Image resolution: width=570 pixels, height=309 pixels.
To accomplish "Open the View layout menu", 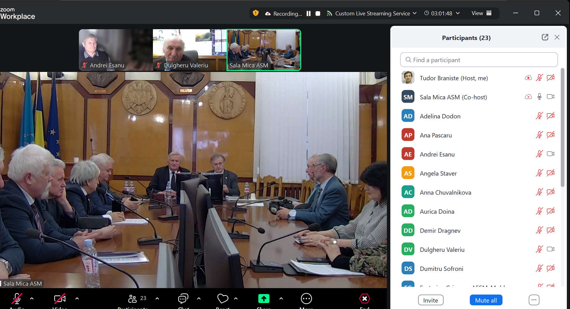I will tap(481, 13).
